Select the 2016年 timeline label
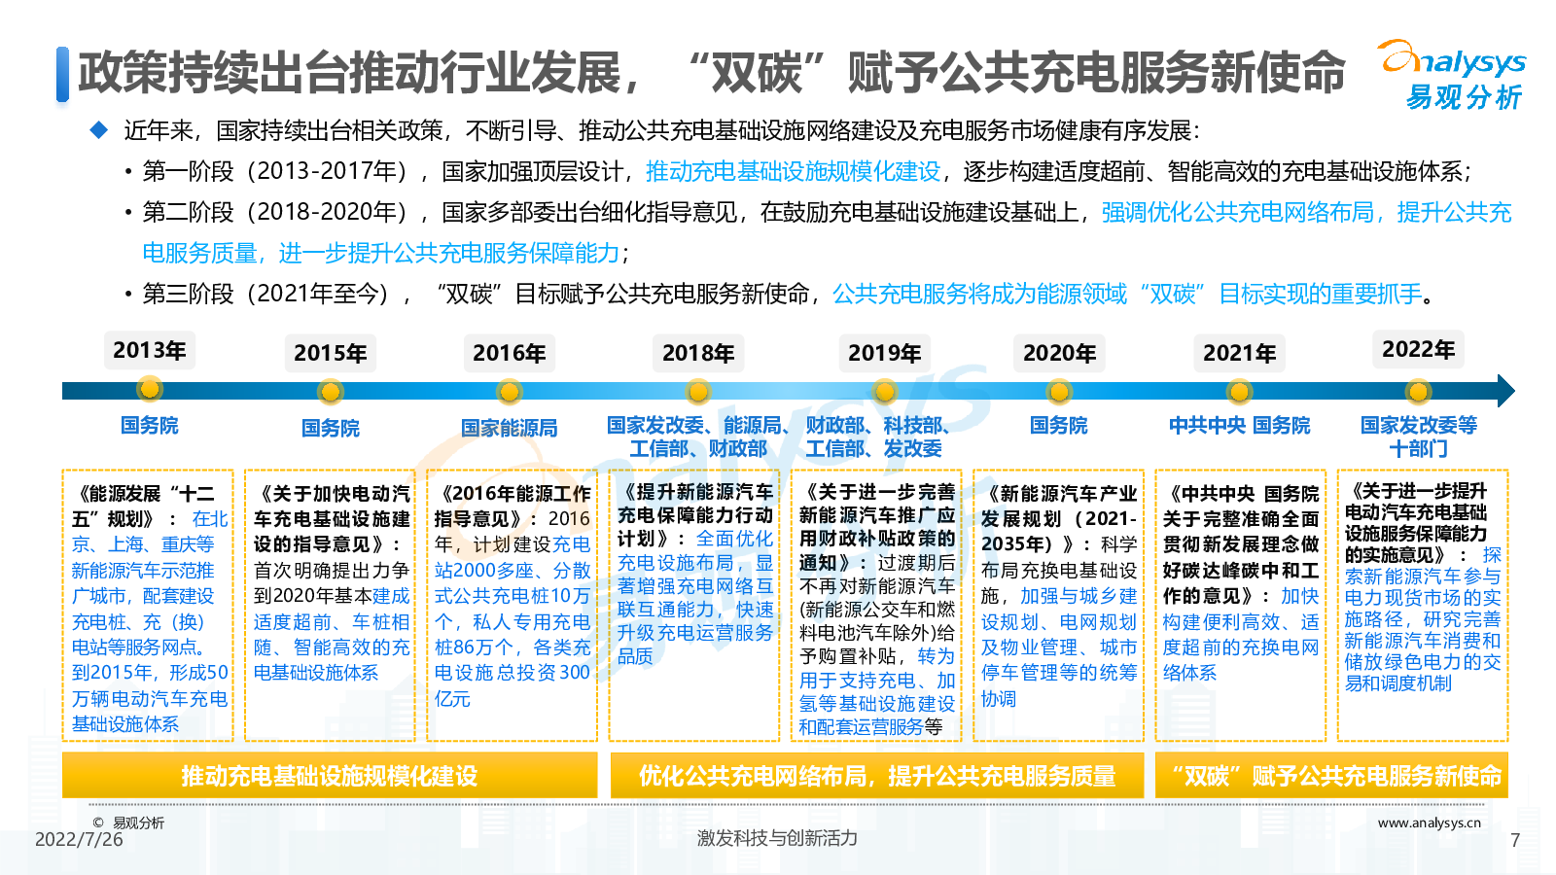The height and width of the screenshot is (875, 1556). pos(510,353)
